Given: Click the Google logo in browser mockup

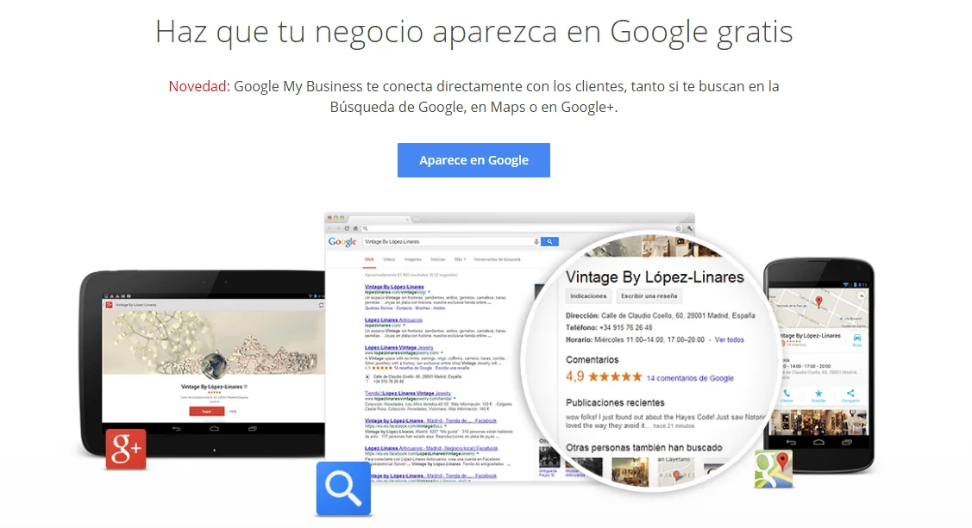Looking at the screenshot, I should coord(342,241).
